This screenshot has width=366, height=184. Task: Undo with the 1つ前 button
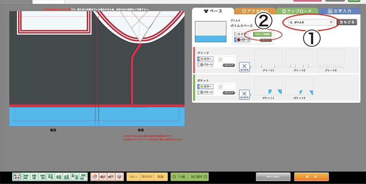180,177
